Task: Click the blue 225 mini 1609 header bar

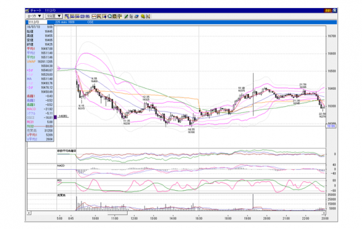Action: [191, 22]
